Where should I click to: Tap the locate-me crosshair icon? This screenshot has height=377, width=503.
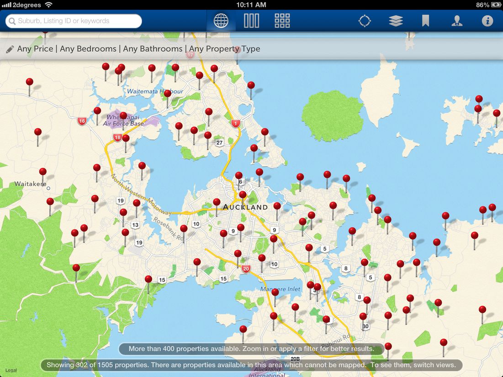(365, 21)
